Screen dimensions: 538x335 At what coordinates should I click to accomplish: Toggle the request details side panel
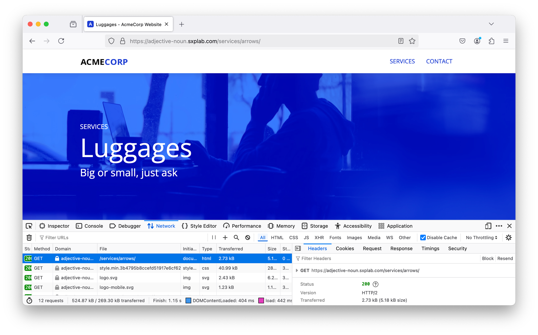point(298,249)
